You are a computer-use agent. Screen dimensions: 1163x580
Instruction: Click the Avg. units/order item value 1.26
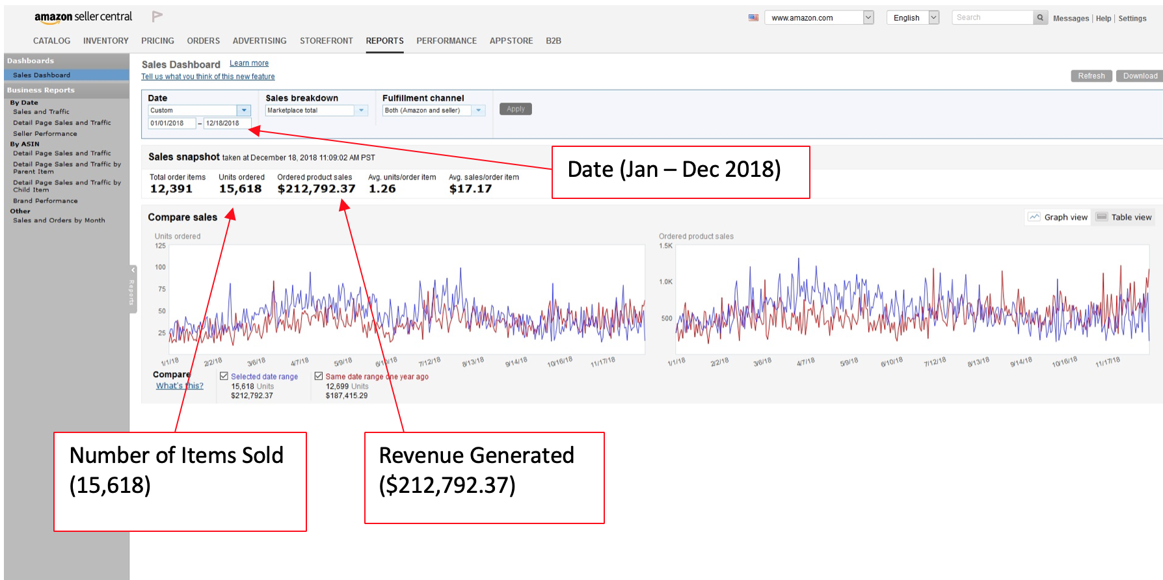click(382, 189)
